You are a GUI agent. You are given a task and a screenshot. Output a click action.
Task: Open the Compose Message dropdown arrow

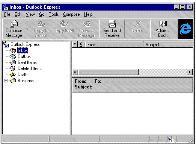pos(27,29)
